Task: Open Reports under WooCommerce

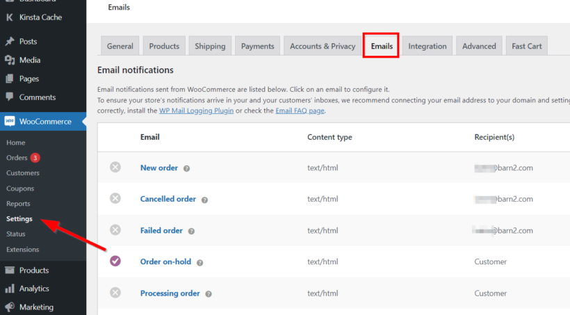Action: 18,204
